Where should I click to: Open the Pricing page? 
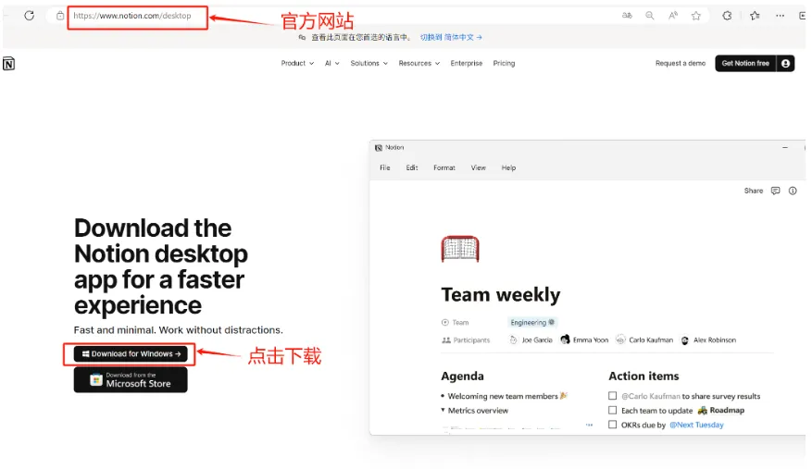click(504, 63)
